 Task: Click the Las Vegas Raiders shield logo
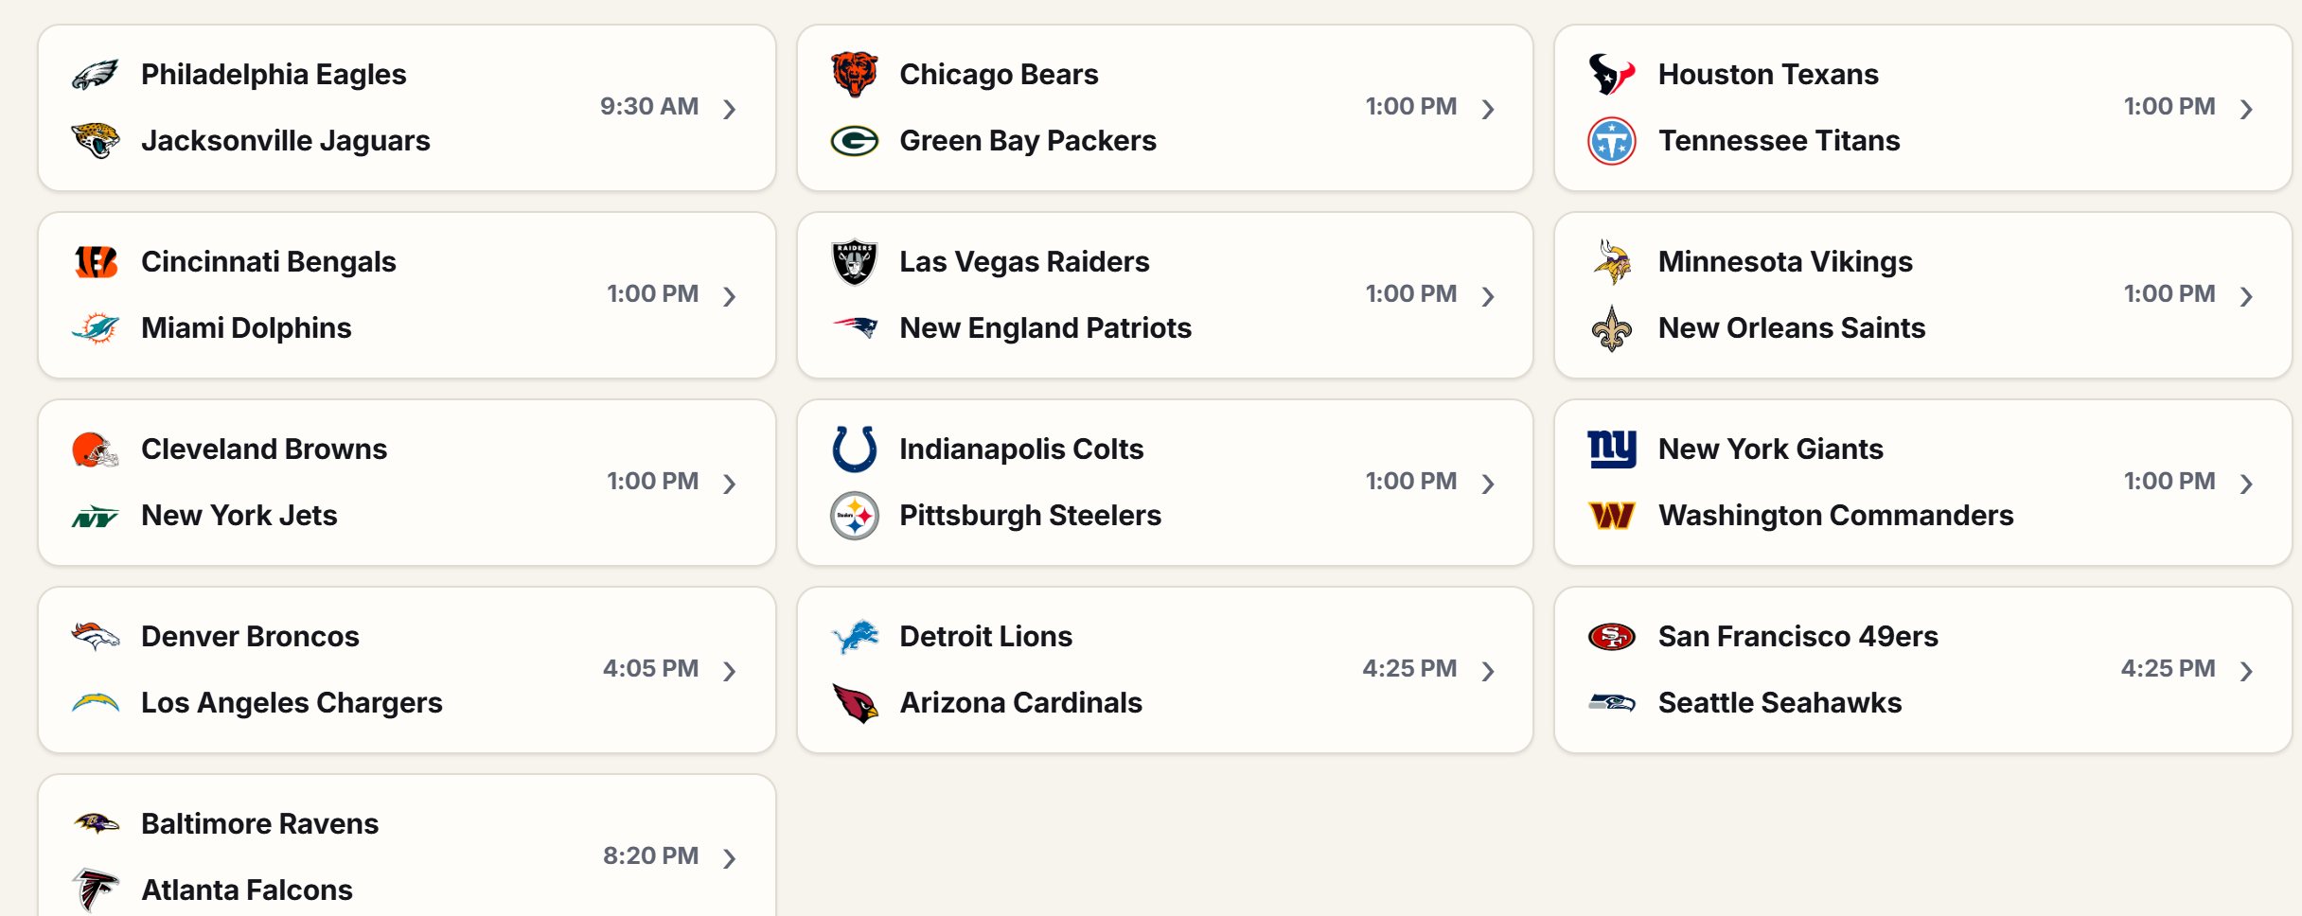854,262
